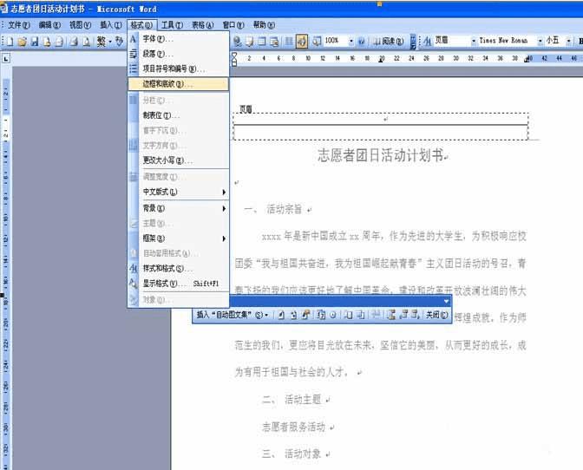The width and height of the screenshot is (583, 470).
Task: Click the Insert Date header toolbar icon
Action: tap(321, 315)
